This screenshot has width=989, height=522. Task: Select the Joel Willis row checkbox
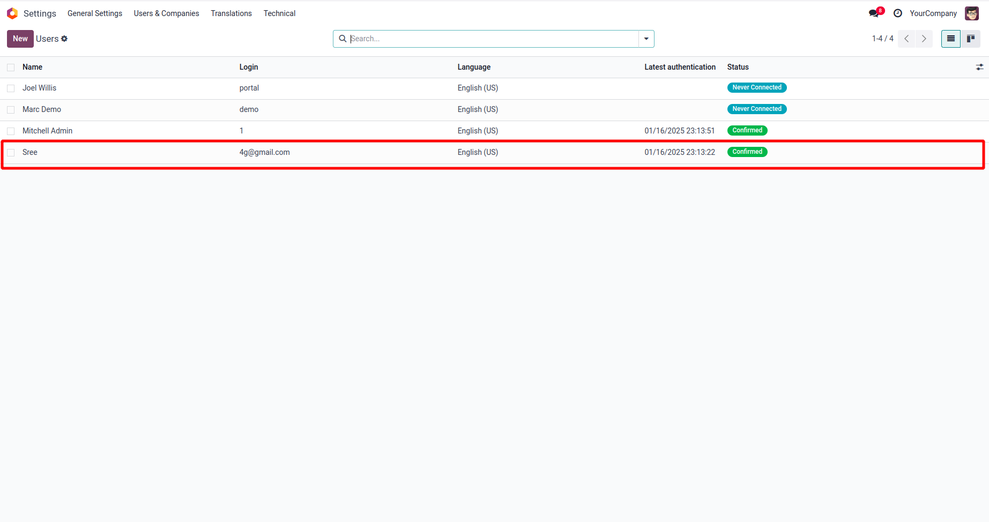pyautogui.click(x=11, y=88)
